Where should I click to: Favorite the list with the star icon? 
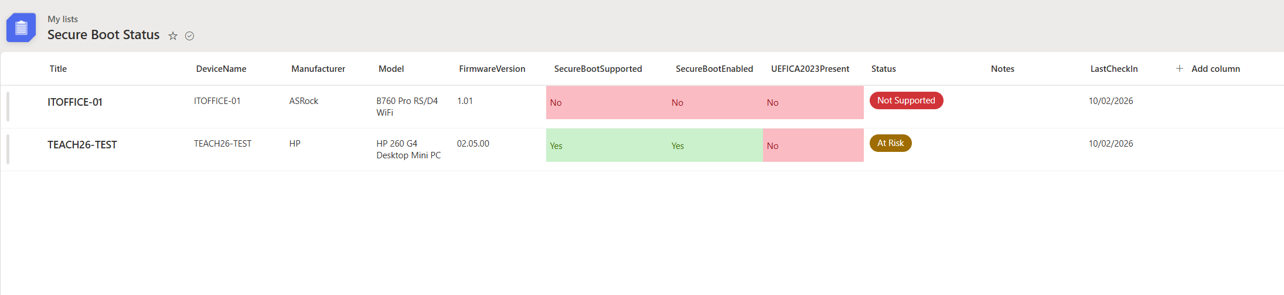pos(173,36)
